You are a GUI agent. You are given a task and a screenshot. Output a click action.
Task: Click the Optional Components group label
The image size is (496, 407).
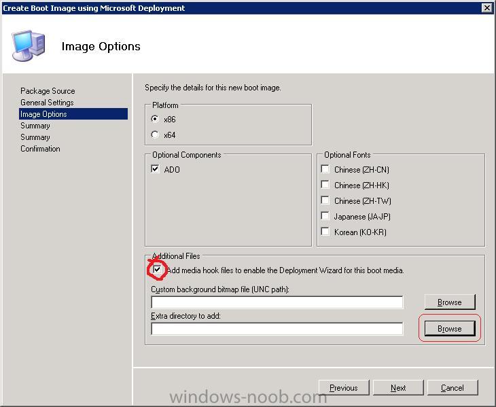pyautogui.click(x=187, y=155)
